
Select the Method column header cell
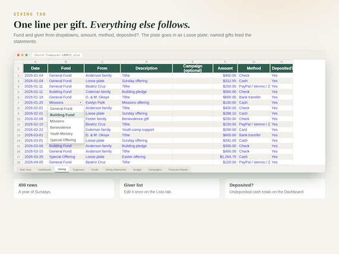coord(254,68)
